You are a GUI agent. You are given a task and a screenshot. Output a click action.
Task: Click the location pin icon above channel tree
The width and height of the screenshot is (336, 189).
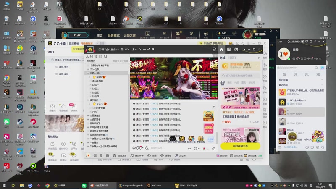coord(96,56)
